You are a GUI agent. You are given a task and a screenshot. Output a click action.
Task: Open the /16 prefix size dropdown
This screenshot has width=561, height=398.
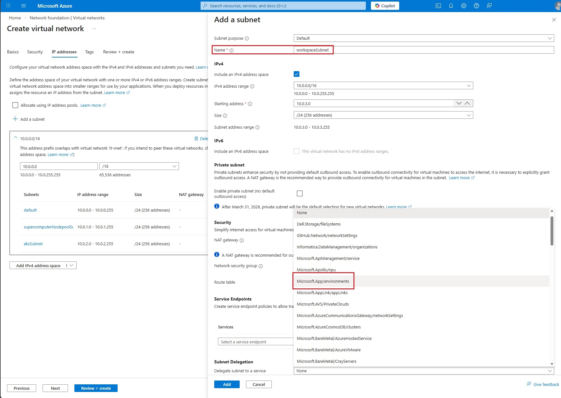(139, 166)
